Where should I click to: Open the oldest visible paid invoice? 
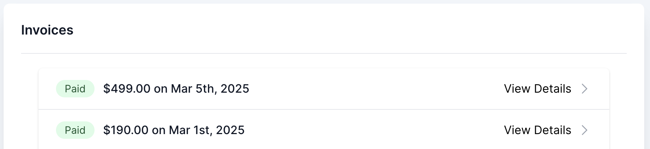(x=537, y=130)
